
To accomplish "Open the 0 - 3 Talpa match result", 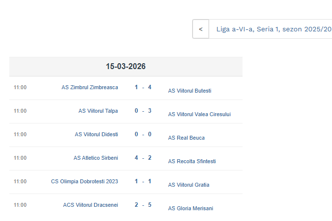I will click(x=143, y=111).
